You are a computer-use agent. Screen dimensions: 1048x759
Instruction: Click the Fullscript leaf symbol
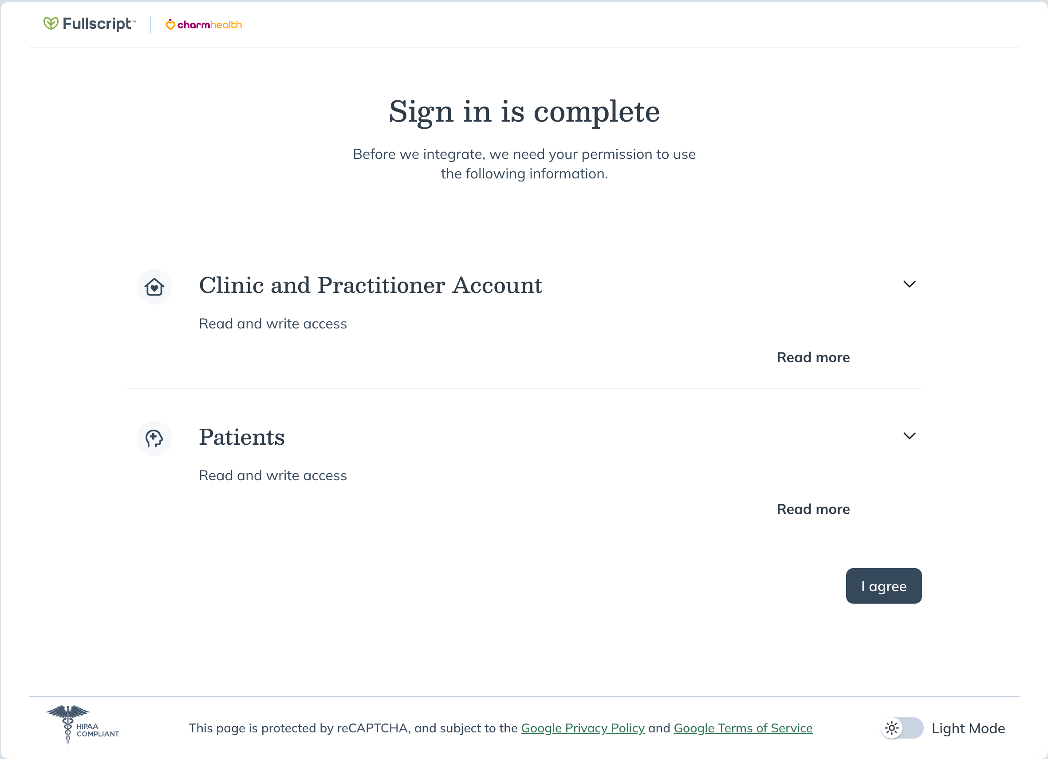51,24
